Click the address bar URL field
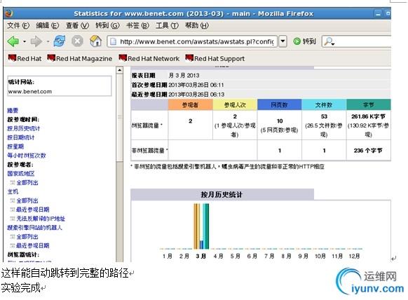This screenshot has width=408, height=300. pos(192,41)
